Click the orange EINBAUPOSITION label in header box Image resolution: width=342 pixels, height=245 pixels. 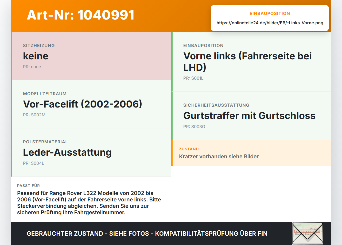pos(270,13)
